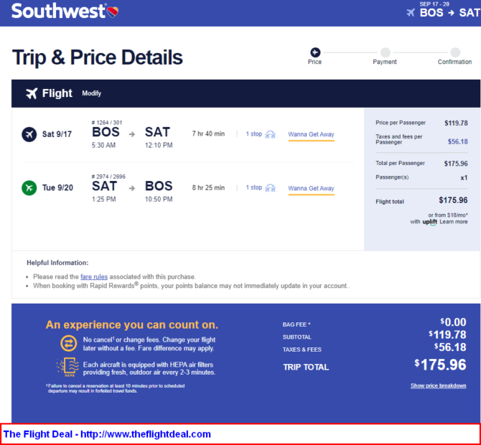Click the departing flight icon for Sat 9/17

[29, 134]
